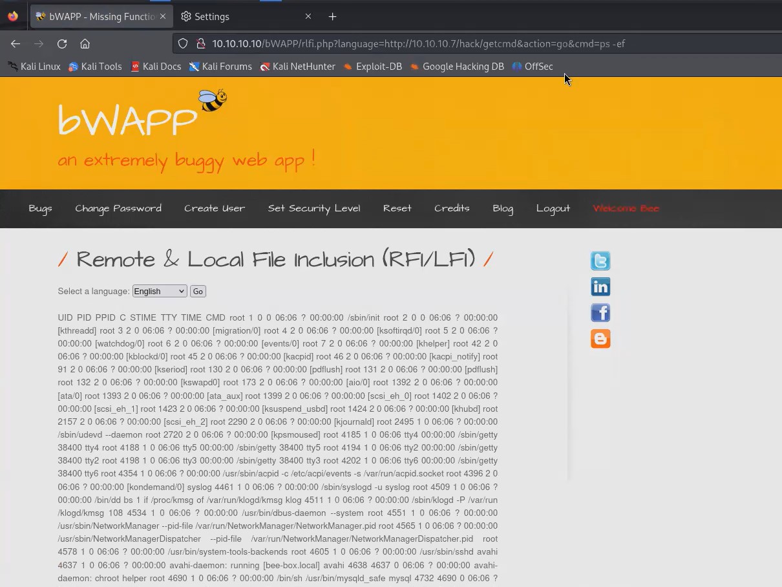Open bWAPP Twitter icon link
The image size is (782, 587).
pyautogui.click(x=600, y=261)
